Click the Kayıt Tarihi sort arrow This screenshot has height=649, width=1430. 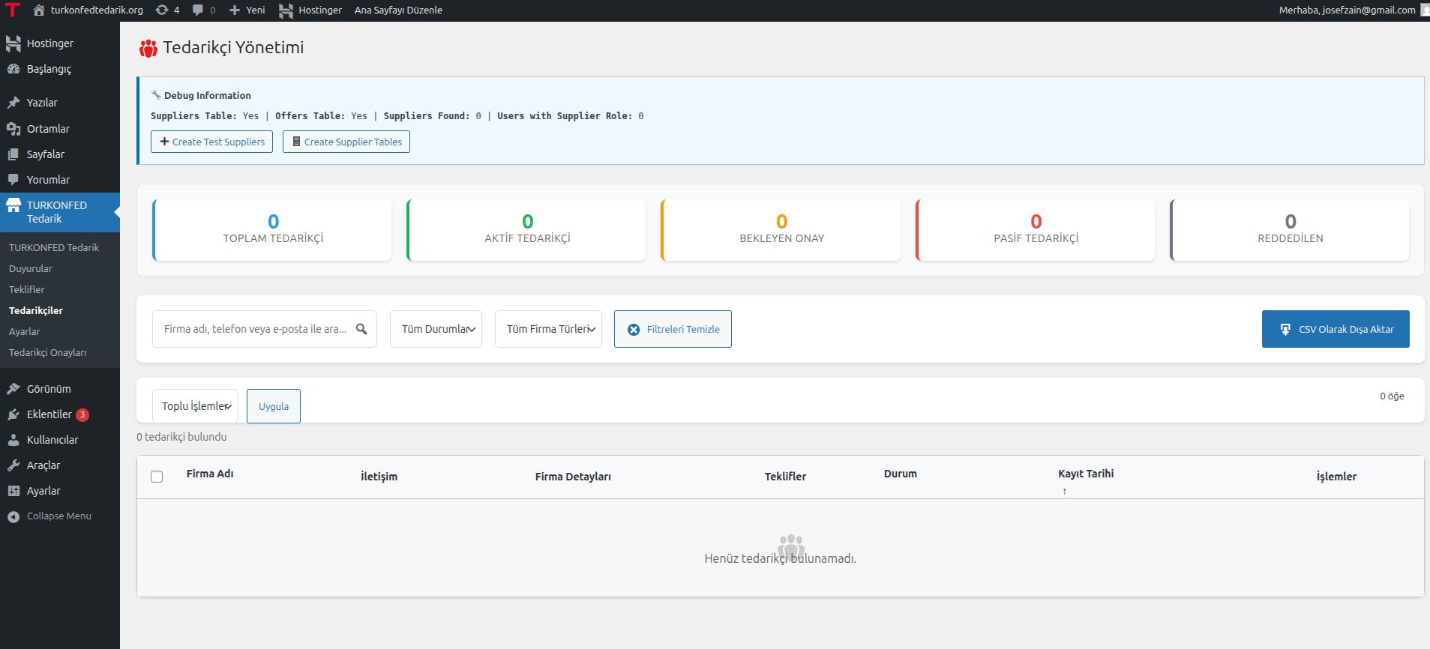pos(1064,492)
